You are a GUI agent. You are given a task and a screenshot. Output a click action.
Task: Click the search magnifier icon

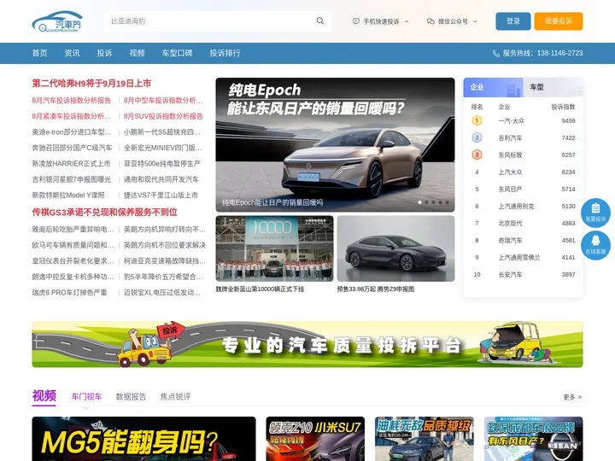pyautogui.click(x=320, y=21)
